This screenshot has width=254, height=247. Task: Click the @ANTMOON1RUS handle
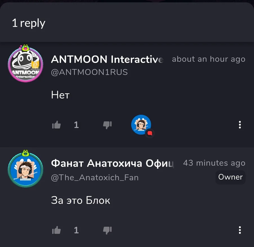click(89, 72)
